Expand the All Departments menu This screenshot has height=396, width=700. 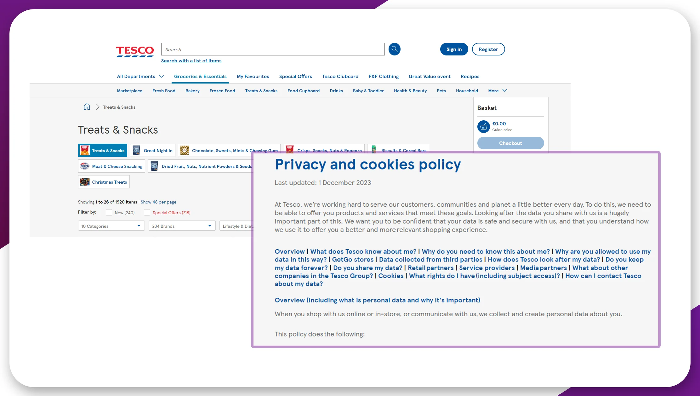[140, 77]
